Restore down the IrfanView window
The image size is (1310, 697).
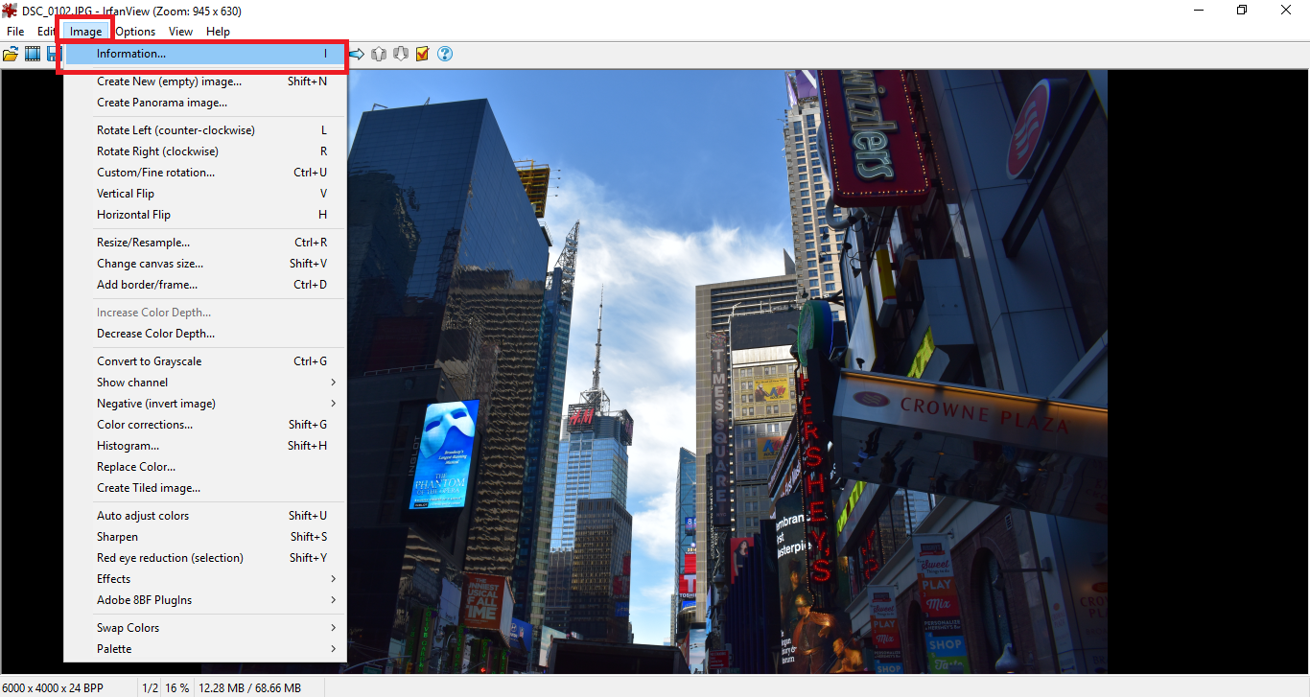pyautogui.click(x=1242, y=11)
